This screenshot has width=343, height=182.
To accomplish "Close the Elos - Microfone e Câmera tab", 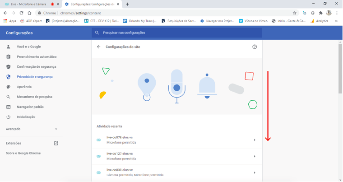I will click(x=58, y=4).
